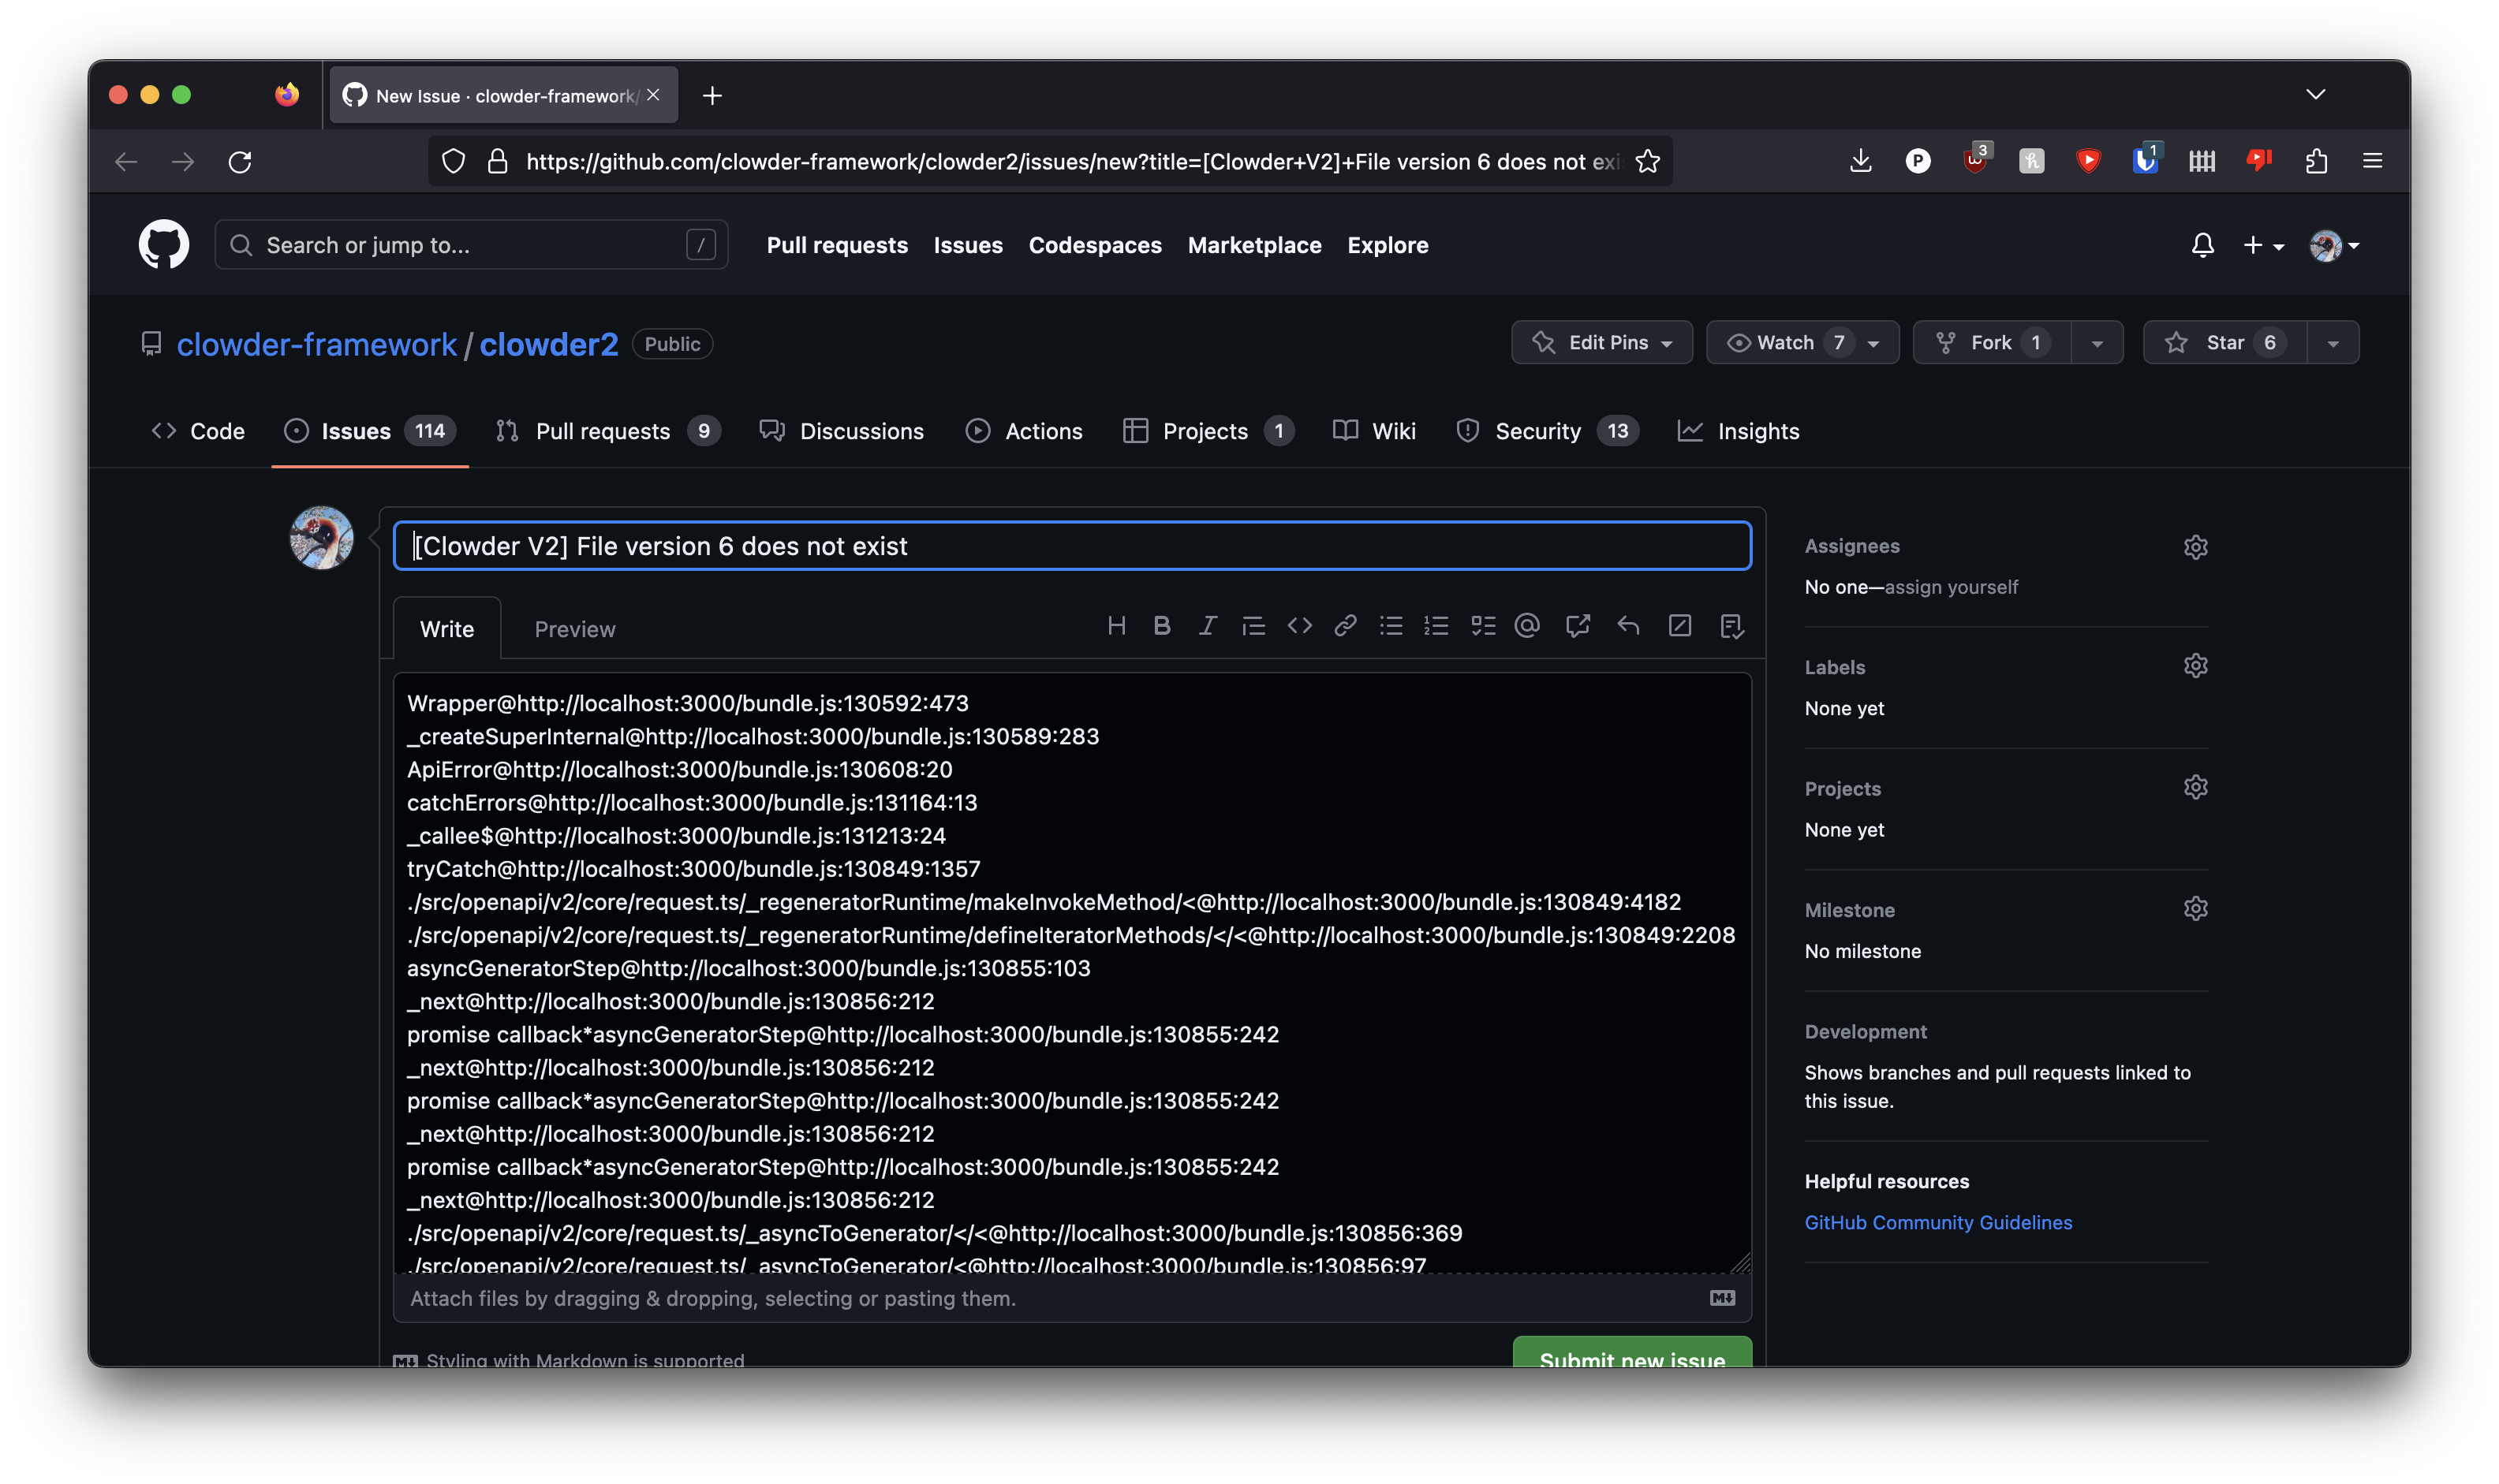Open the Pull requests repository tab
The image size is (2499, 1484).
pyautogui.click(x=602, y=431)
